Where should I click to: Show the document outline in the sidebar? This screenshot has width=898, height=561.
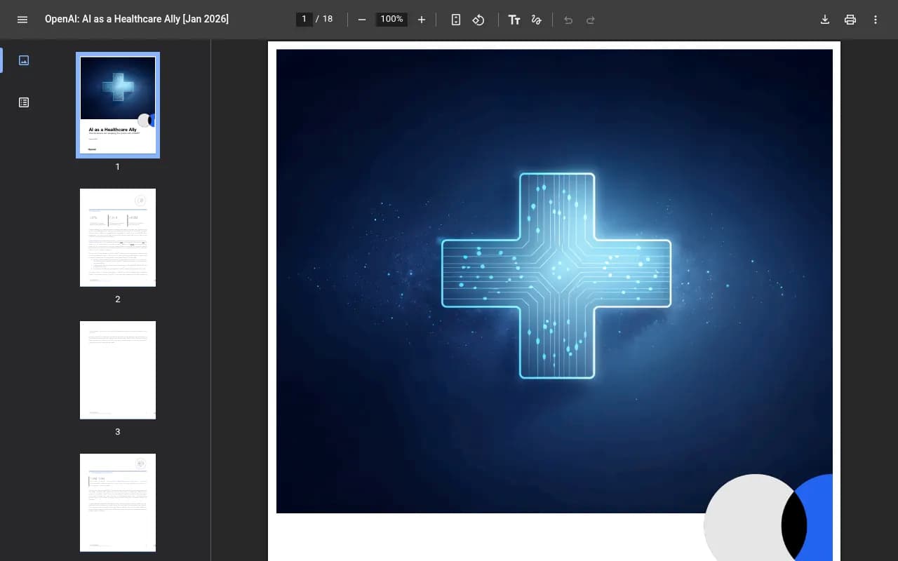[24, 102]
